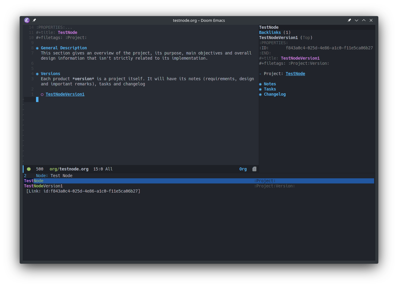Open the TestNodeVersion1 link under Versions

(65, 94)
